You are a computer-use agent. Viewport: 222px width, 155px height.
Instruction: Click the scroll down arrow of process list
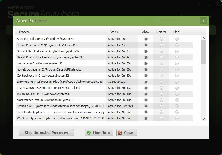tap(203, 119)
